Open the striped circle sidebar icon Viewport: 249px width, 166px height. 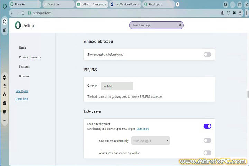[4, 86]
